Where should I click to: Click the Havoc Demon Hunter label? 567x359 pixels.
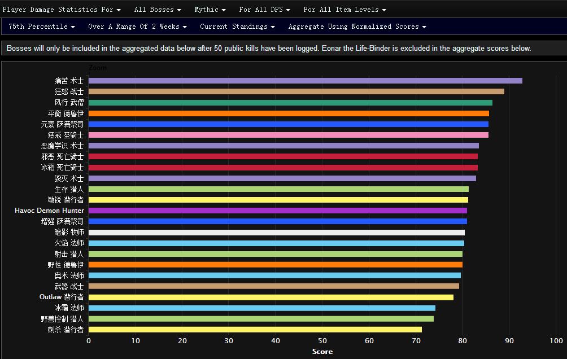point(49,211)
